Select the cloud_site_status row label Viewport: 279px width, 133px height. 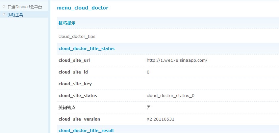pos(78,95)
